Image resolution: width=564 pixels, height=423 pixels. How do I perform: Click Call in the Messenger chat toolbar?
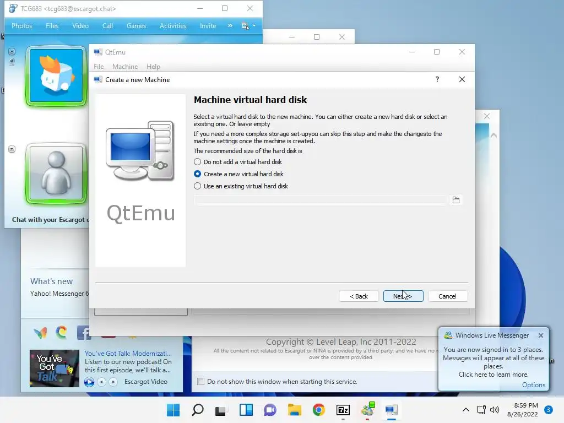(107, 26)
